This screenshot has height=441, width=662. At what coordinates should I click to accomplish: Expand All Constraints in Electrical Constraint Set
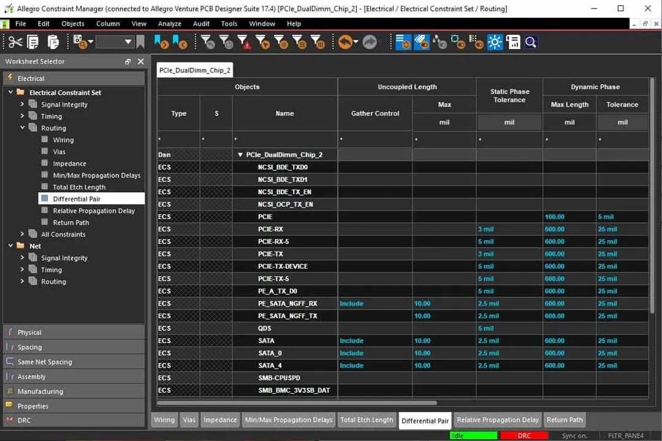coord(23,234)
